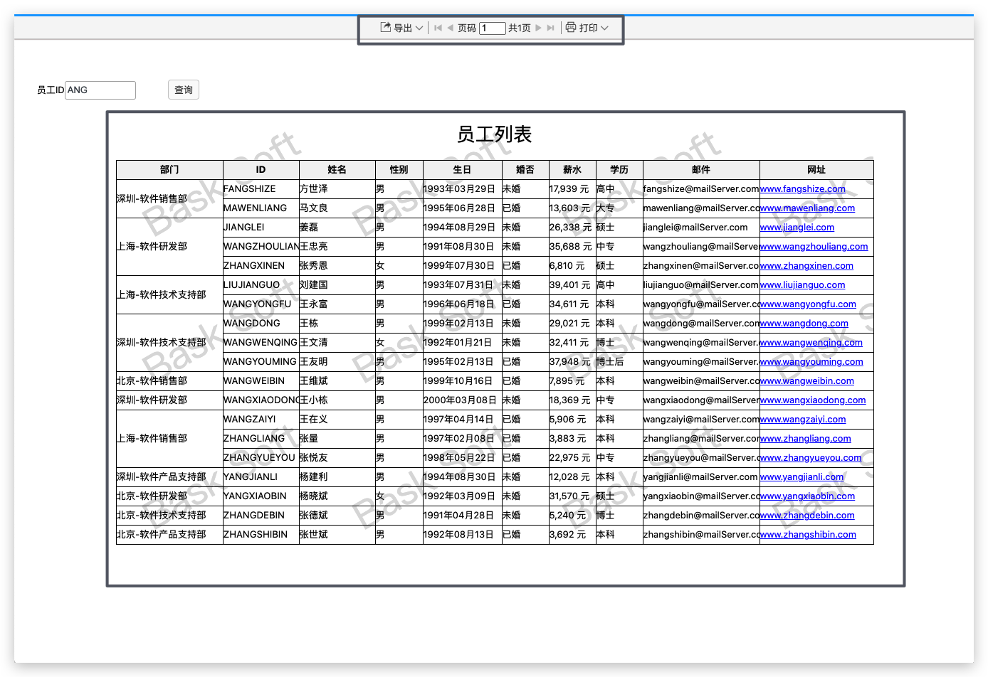This screenshot has width=988, height=677.
Task: Open the www.liujianguo.com link
Action: (802, 285)
